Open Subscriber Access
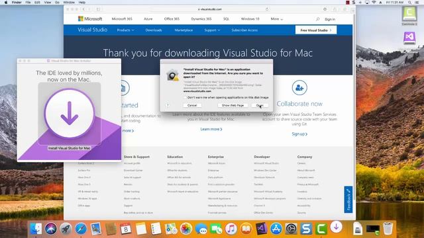Image resolution: width=424 pixels, height=238 pixels. pyautogui.click(x=244, y=30)
